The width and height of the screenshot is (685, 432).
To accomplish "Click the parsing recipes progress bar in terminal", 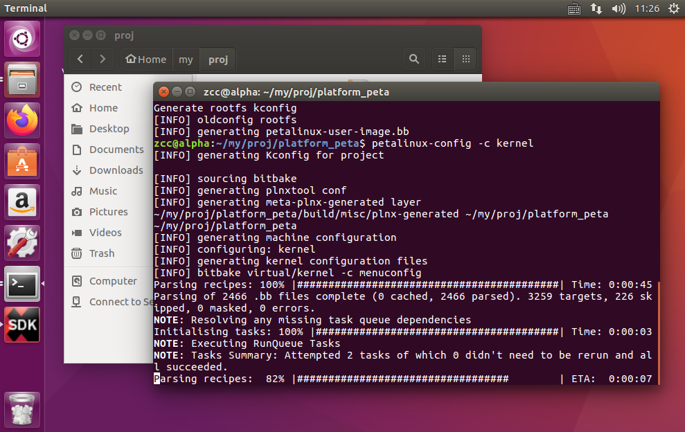I will pyautogui.click(x=402, y=378).
